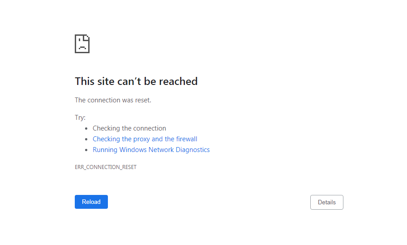The height and width of the screenshot is (245, 407).
Task: Start Running Windows Network Diagnostics link
Action: click(151, 150)
